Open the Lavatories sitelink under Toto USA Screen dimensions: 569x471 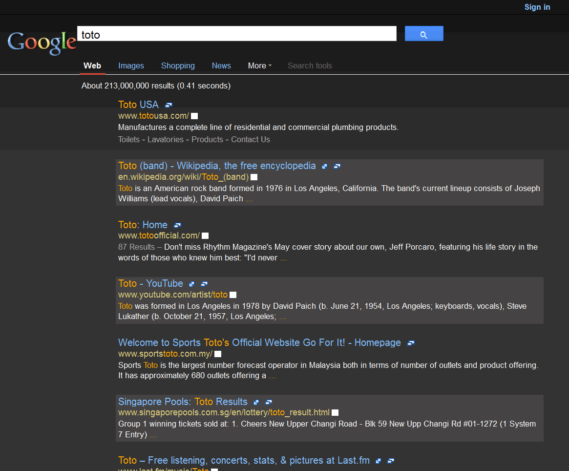click(166, 139)
